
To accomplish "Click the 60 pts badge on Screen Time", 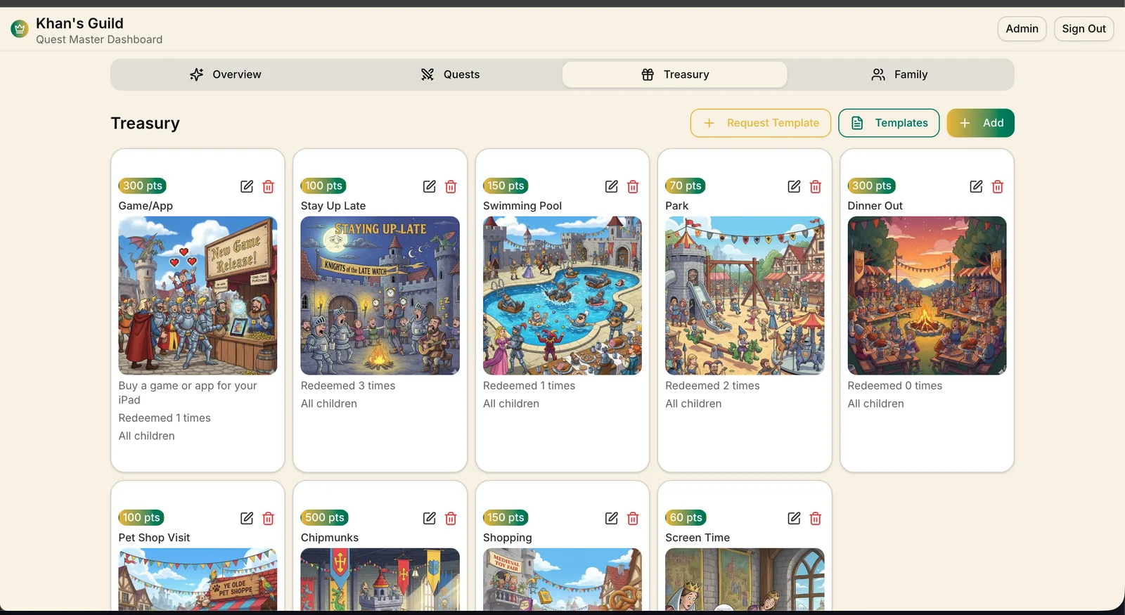I will 686,517.
